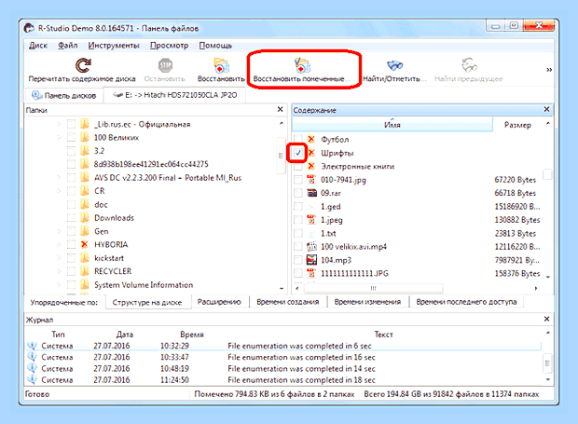Select the 8d938b198ee41291ec064cc44275 folder

[151, 164]
